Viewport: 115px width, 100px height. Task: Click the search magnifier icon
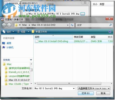tap(111, 25)
